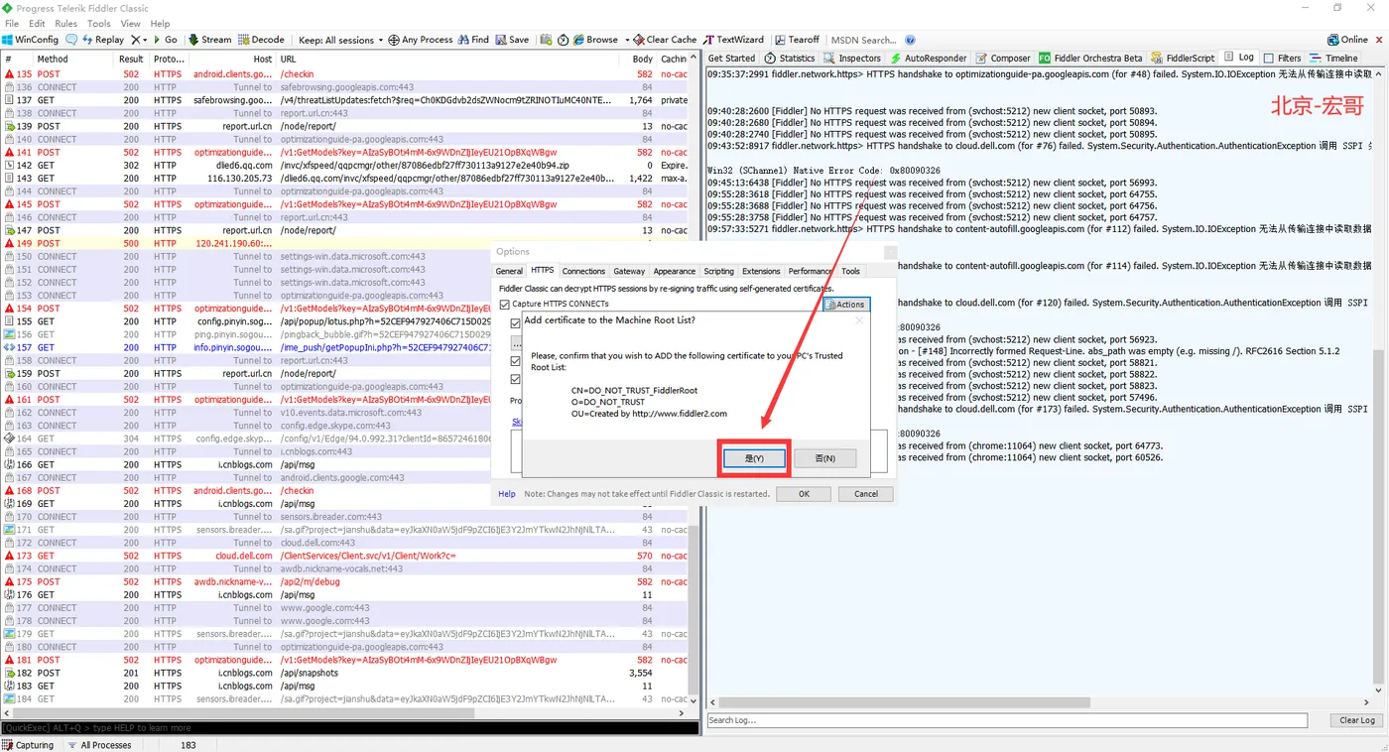Toggle the Decode toolbar button

click(261, 40)
